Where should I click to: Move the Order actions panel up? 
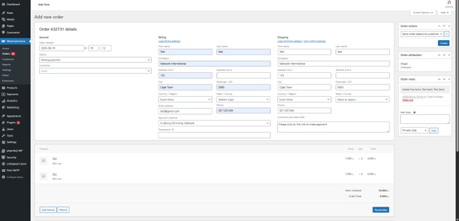pyautogui.click(x=439, y=26)
